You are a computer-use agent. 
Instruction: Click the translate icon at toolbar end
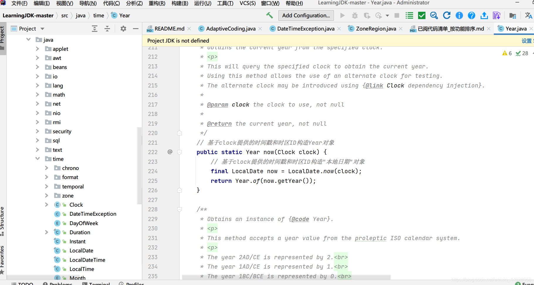click(528, 15)
